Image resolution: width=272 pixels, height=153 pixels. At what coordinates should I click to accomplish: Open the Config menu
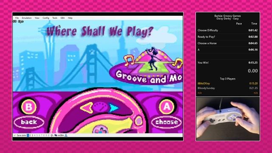[46, 18]
